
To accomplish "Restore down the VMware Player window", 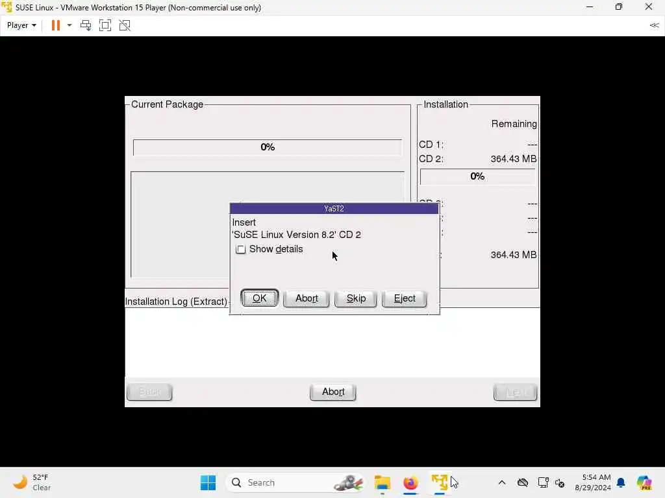I will (619, 7).
